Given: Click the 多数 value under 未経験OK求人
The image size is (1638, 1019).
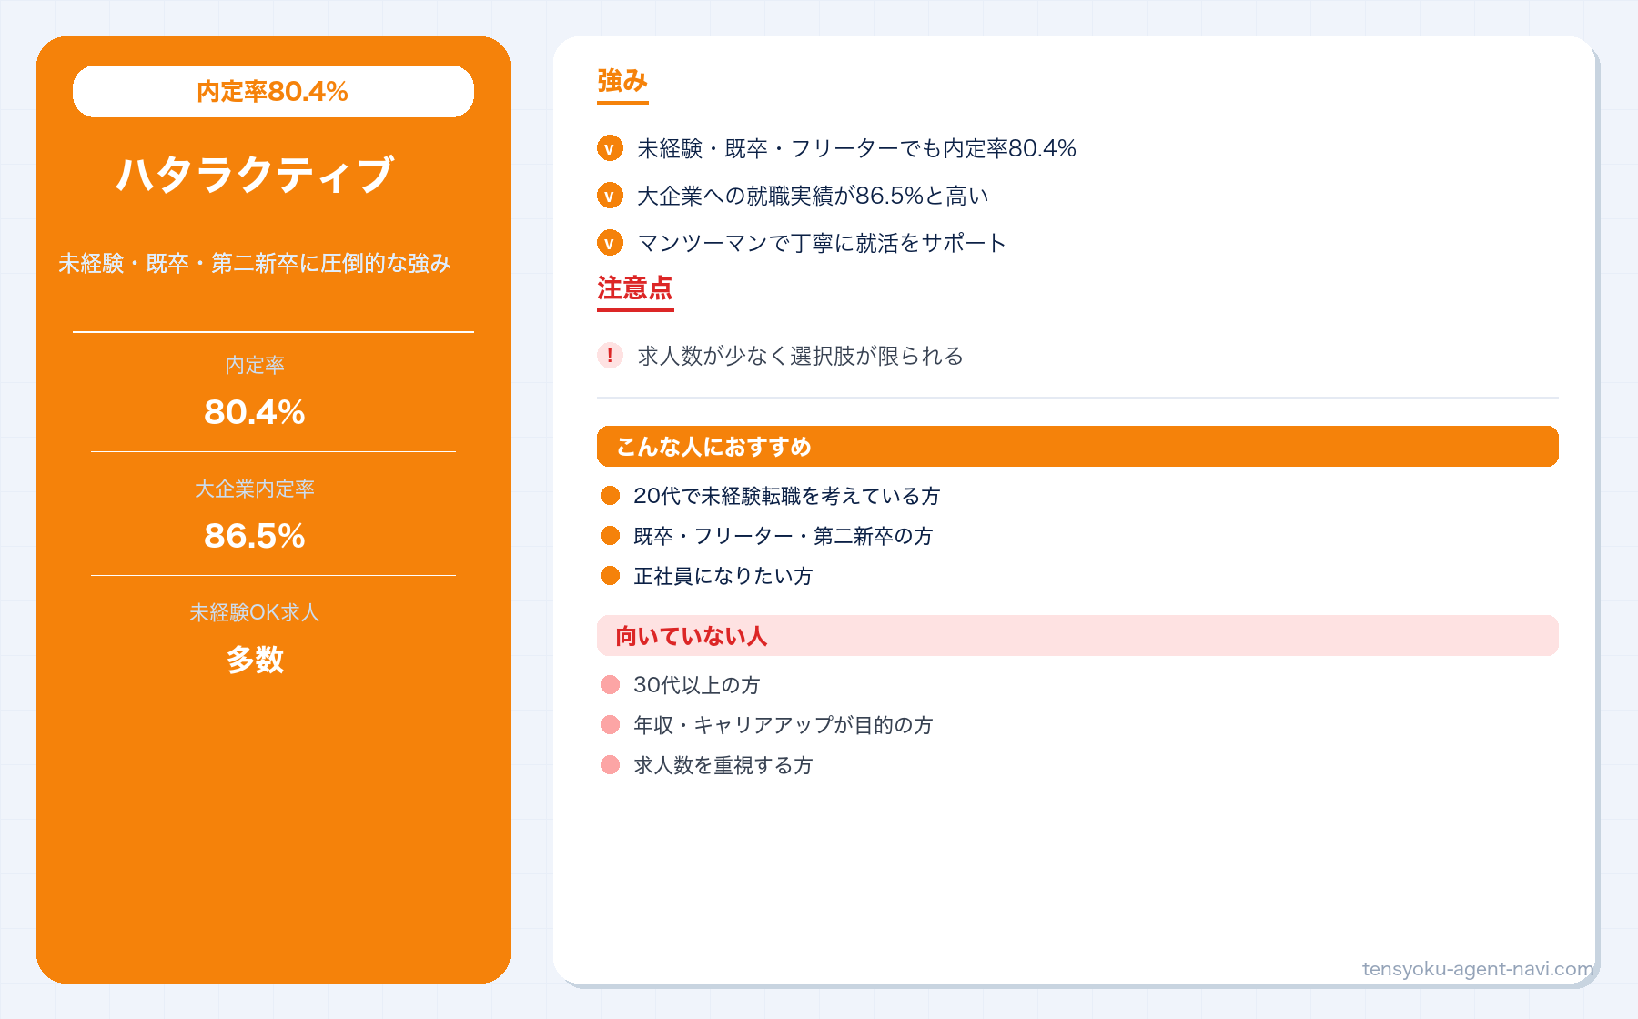Looking at the screenshot, I should [x=255, y=660].
